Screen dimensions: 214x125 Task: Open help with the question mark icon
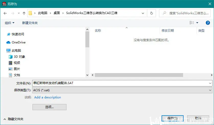coord(208,23)
